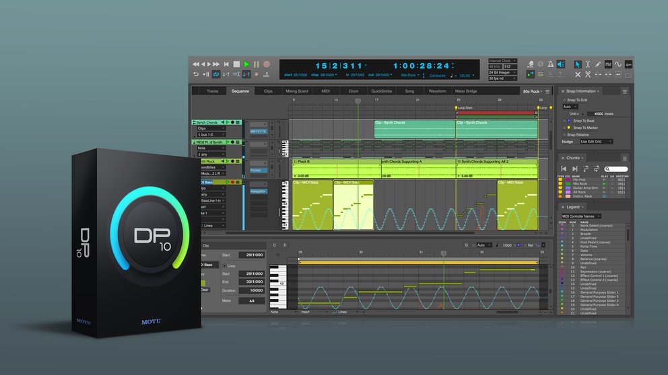The height and width of the screenshot is (375, 668).
Task: Open the 24 Bit Integer dropdown
Action: click(x=503, y=73)
